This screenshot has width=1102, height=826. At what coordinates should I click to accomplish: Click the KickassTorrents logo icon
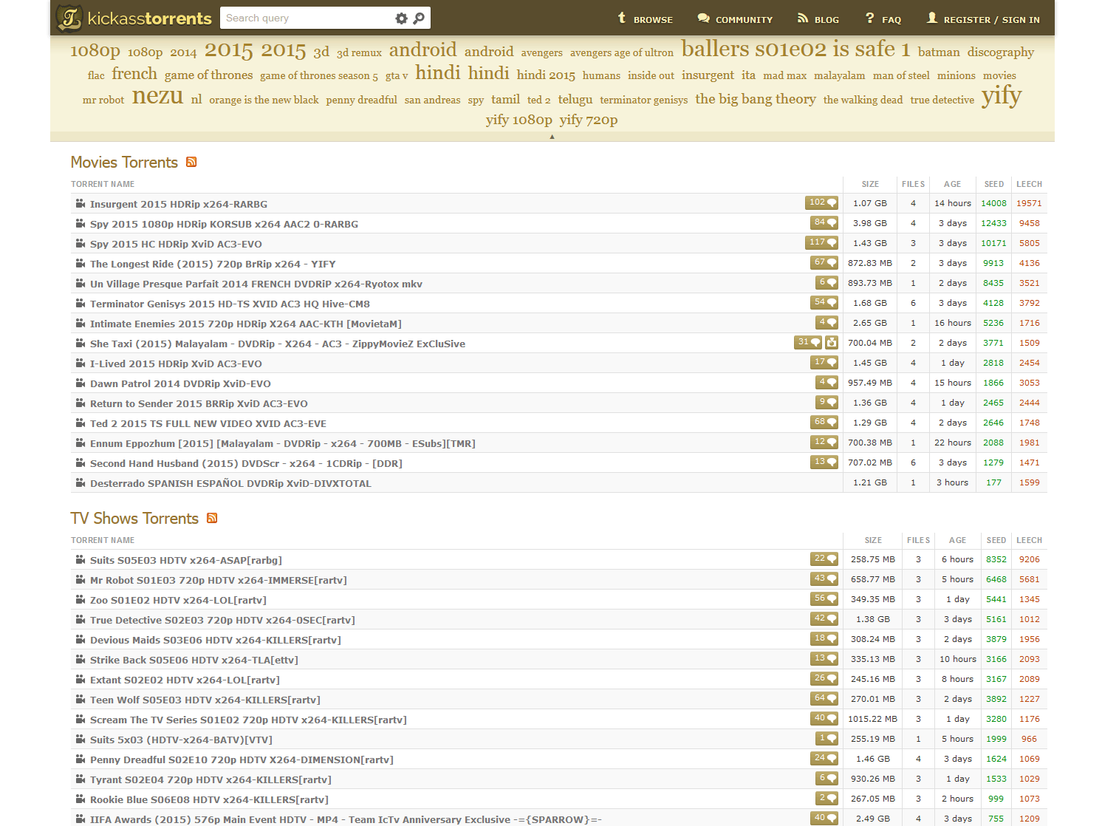tap(69, 18)
